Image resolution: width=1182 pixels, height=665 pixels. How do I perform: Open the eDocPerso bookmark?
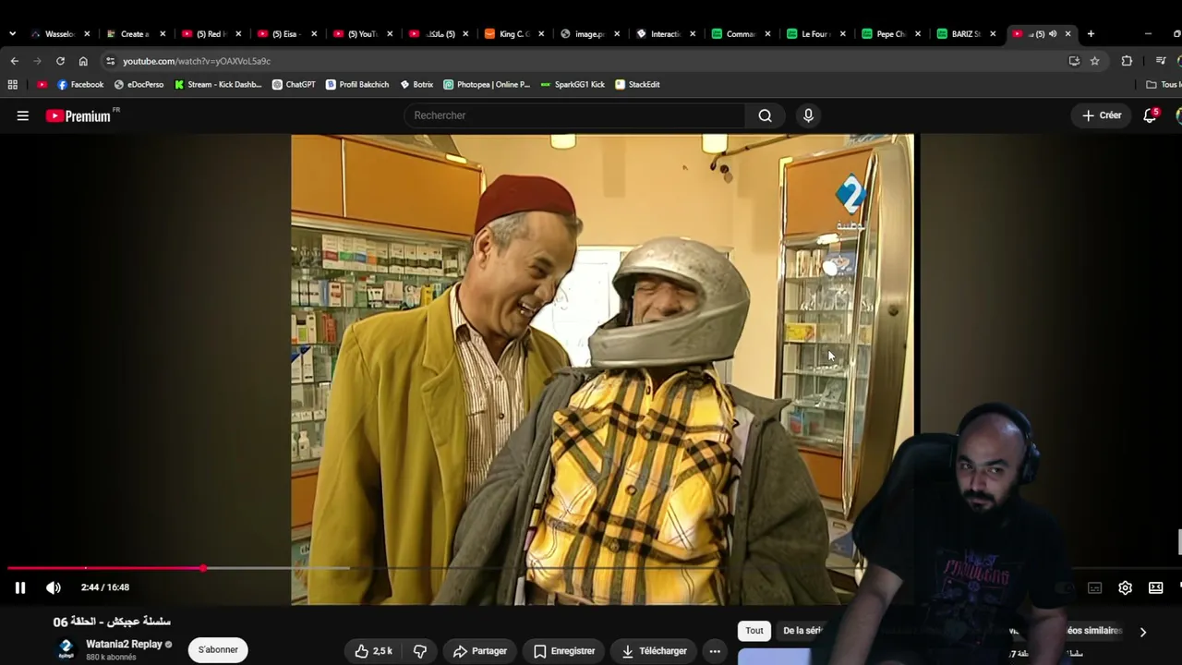[x=139, y=84]
